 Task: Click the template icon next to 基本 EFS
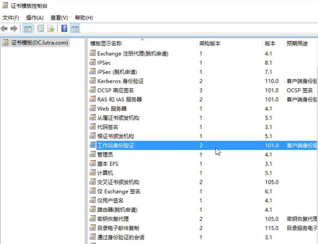92,163
